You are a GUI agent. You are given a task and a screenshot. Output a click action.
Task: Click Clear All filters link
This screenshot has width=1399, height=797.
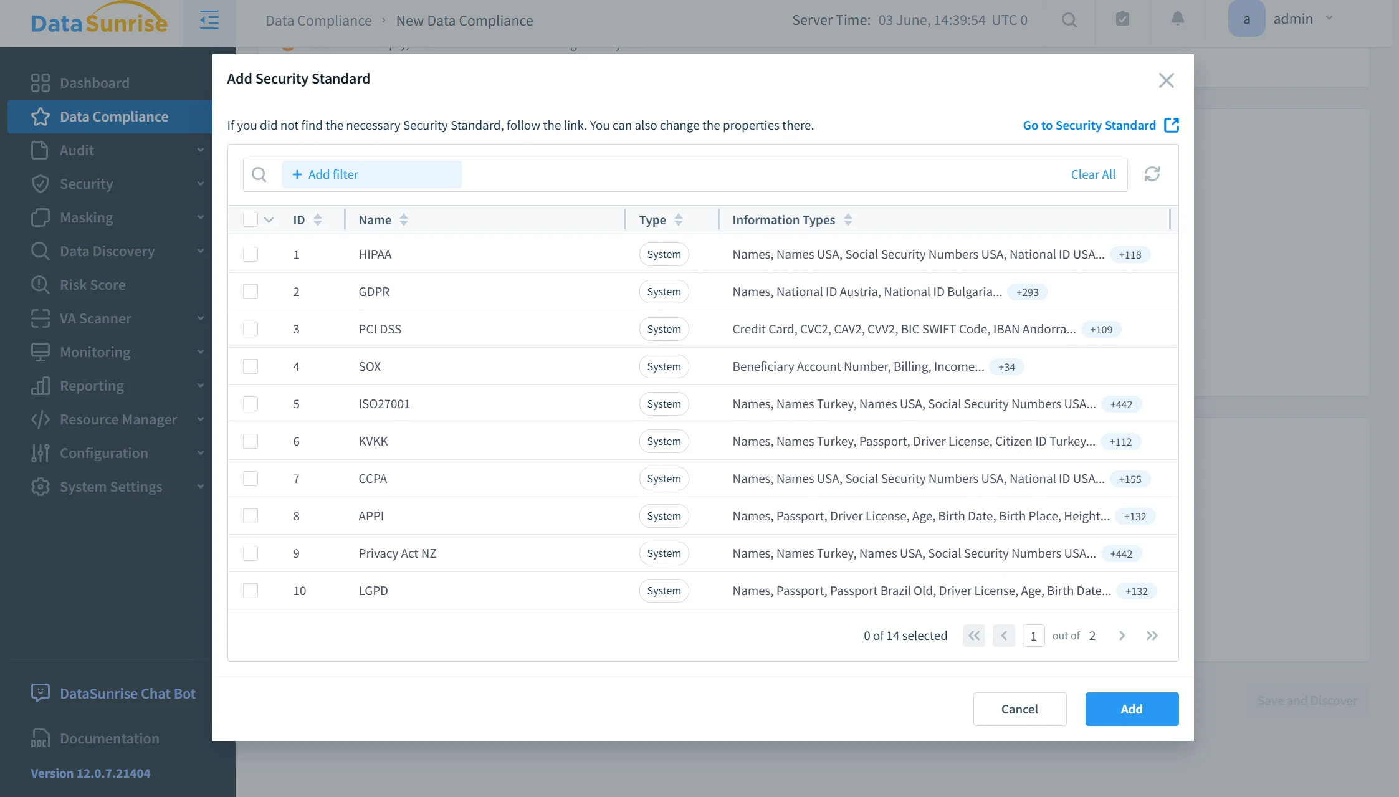1093,174
